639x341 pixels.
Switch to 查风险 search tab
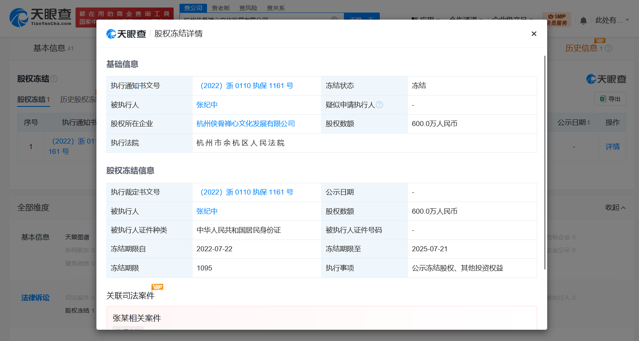248,8
